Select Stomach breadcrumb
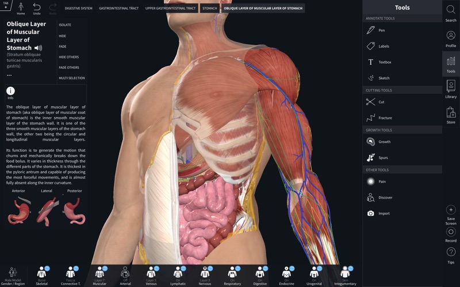 click(210, 8)
